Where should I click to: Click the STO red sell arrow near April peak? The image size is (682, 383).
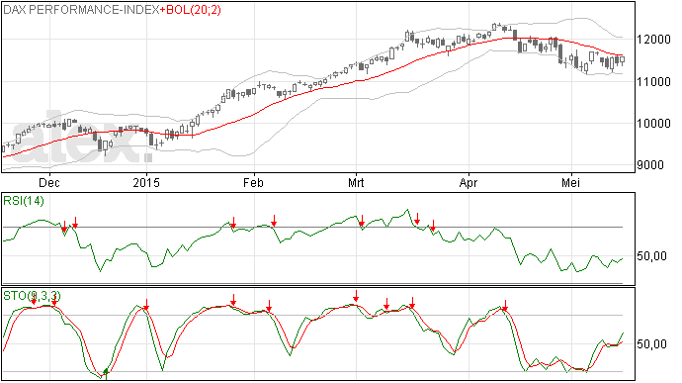point(505,305)
